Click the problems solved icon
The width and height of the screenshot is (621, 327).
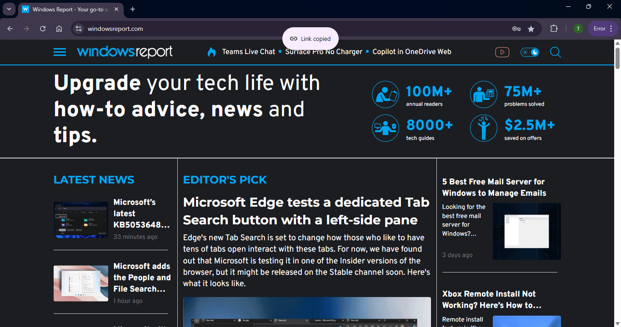(484, 94)
